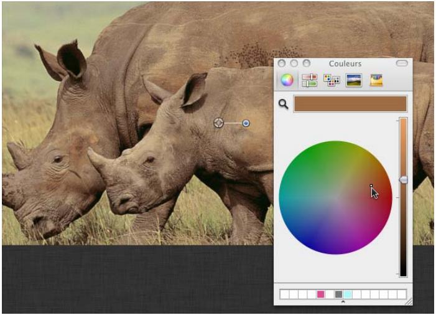Click the selected color marker on the wheel
This screenshot has height=315, width=436.
371,186
